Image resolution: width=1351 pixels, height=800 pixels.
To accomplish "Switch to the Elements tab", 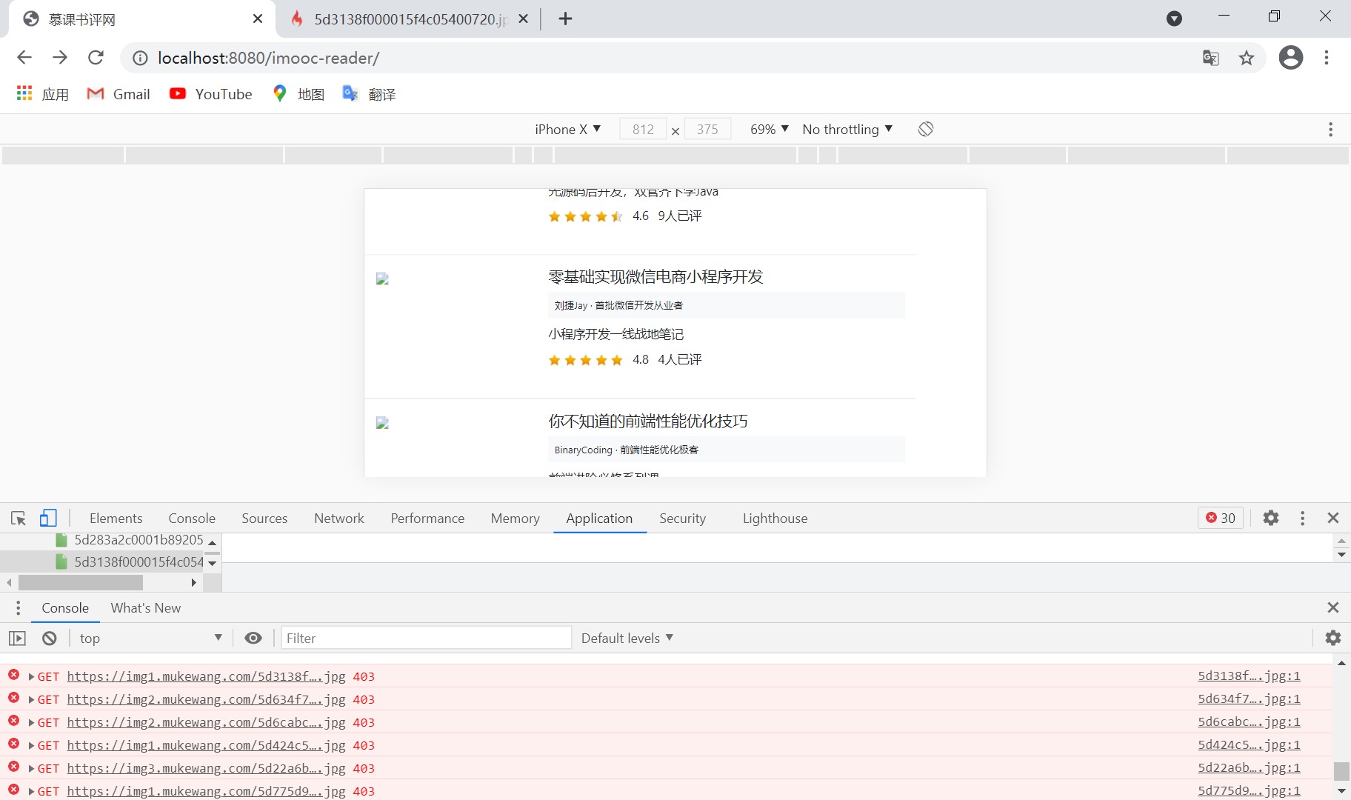I will tap(116, 519).
